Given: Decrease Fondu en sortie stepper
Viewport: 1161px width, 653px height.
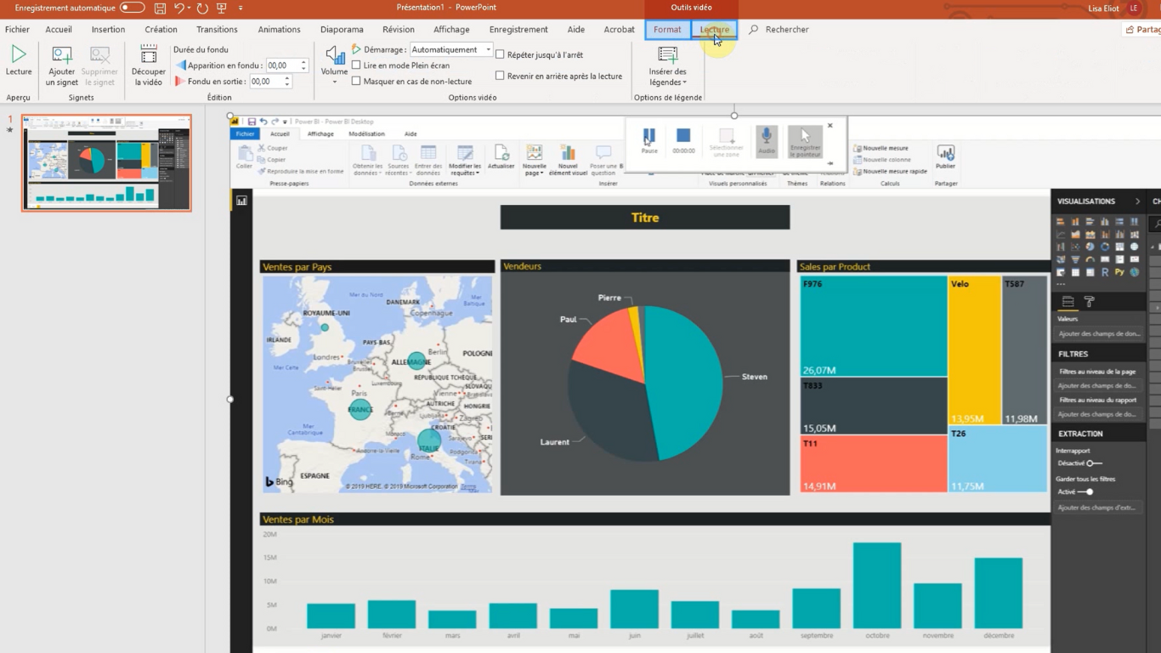Looking at the screenshot, I should tap(287, 85).
